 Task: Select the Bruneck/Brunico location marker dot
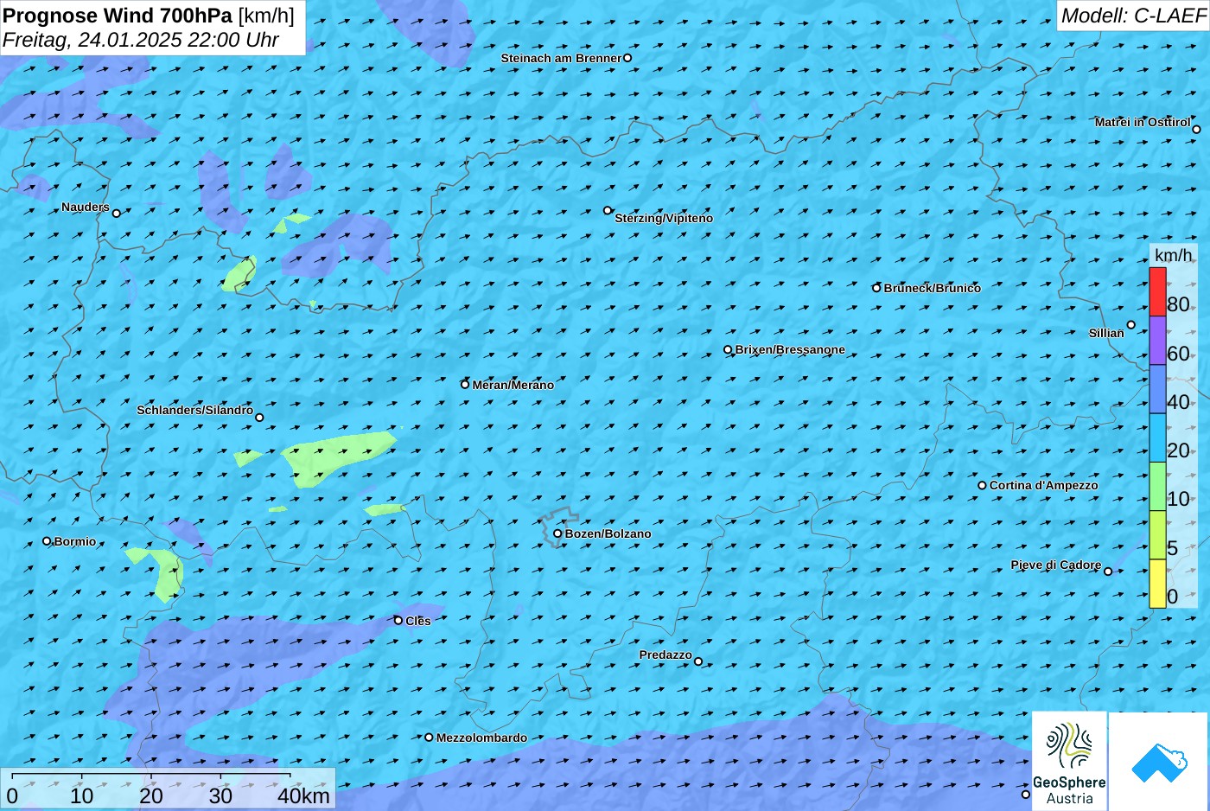click(x=876, y=288)
